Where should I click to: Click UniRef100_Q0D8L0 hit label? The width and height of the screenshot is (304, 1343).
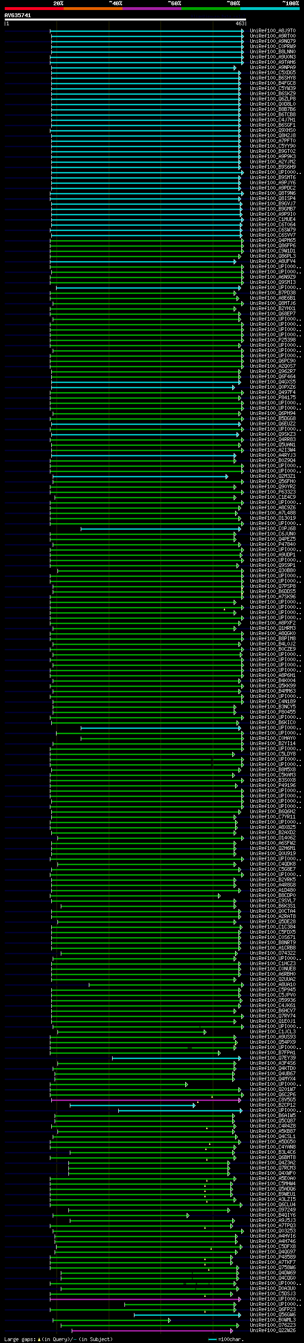point(273,104)
